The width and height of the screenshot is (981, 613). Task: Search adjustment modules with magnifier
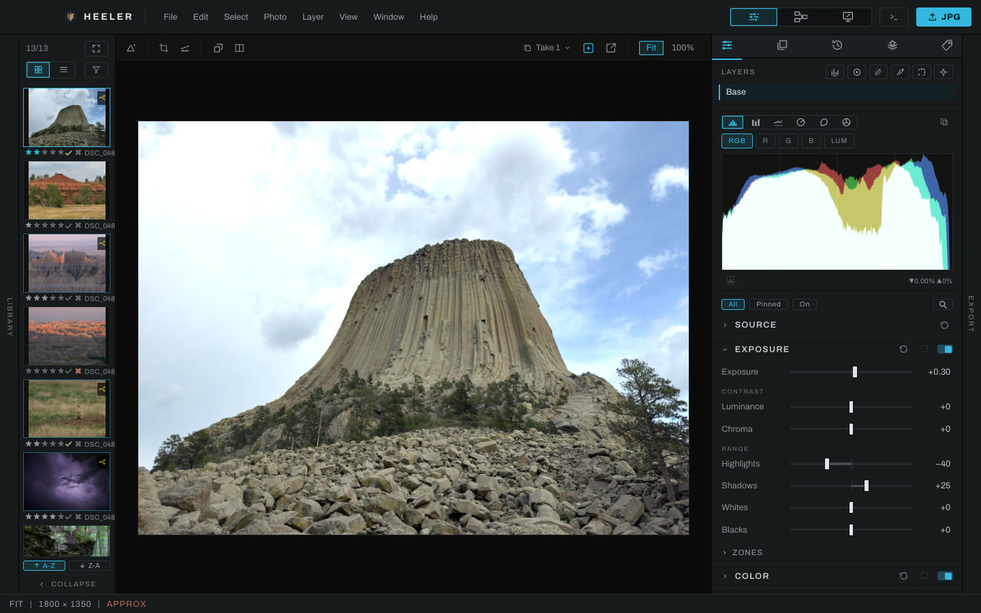tap(943, 304)
